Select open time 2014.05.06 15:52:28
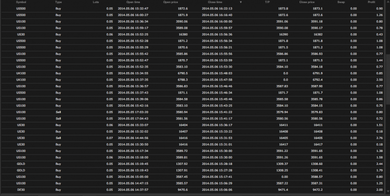 coord(133,41)
